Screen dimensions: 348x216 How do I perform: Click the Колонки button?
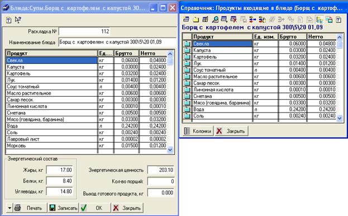coord(198,131)
